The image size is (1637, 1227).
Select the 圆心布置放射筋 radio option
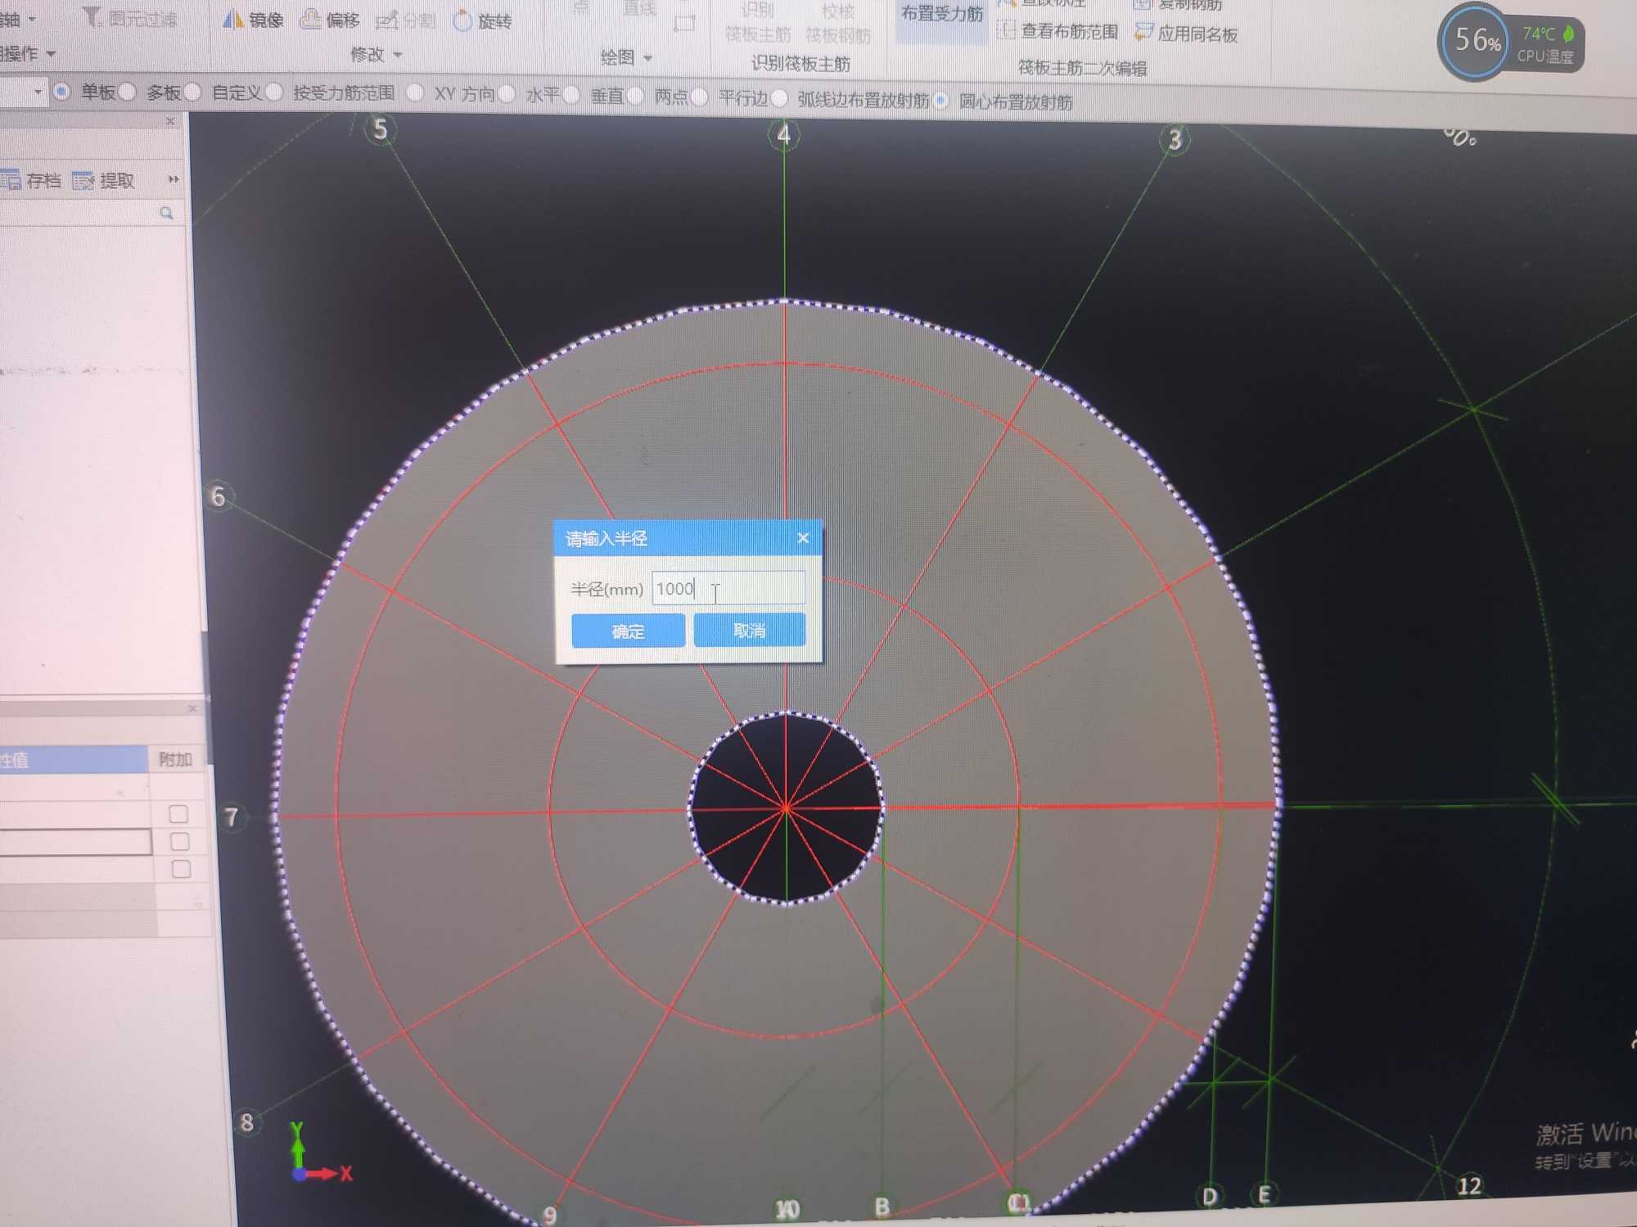click(940, 100)
